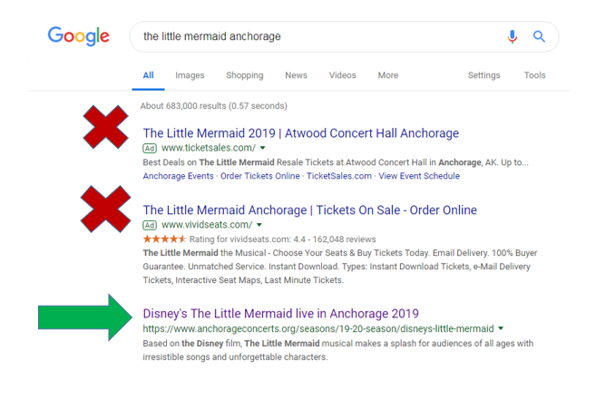Expand the dropdown arrow next to www.vividseats.com
The width and height of the screenshot is (596, 409).
[x=259, y=225]
